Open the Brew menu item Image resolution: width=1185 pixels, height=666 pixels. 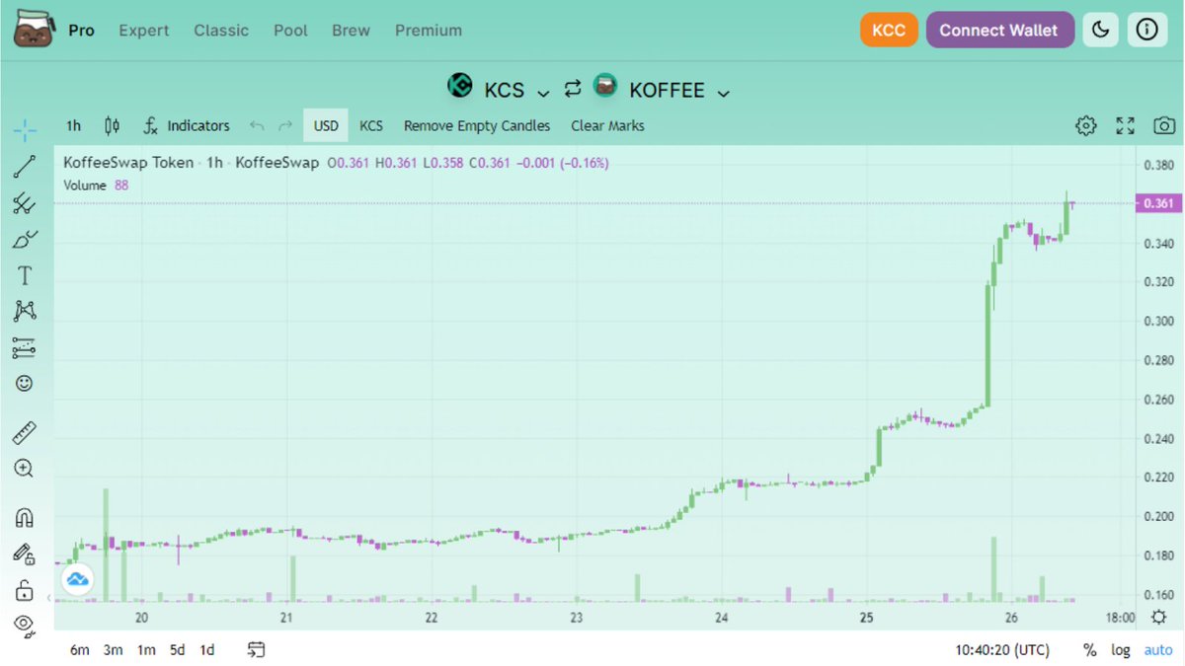[x=351, y=30]
